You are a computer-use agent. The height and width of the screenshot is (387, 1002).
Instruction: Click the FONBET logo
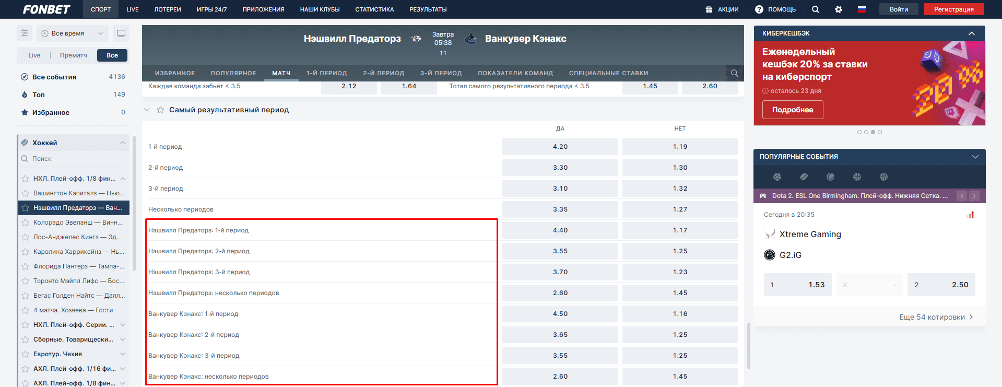point(46,9)
